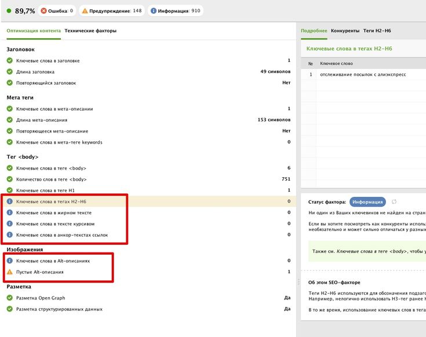Select the Подробнее tab
This screenshot has height=337, width=426.
[x=314, y=31]
